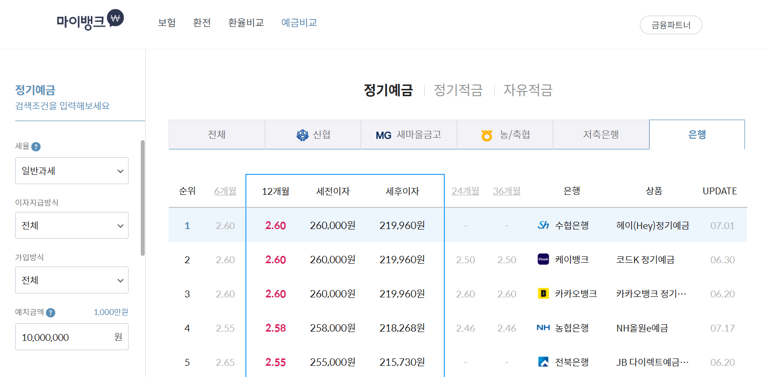Open the 가입방식 dropdown menu
The width and height of the screenshot is (766, 377).
71,280
